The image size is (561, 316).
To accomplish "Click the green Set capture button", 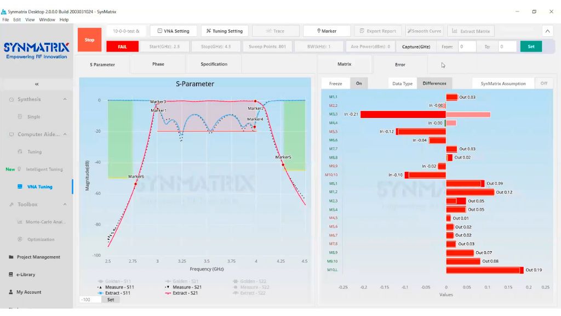I will click(x=530, y=47).
